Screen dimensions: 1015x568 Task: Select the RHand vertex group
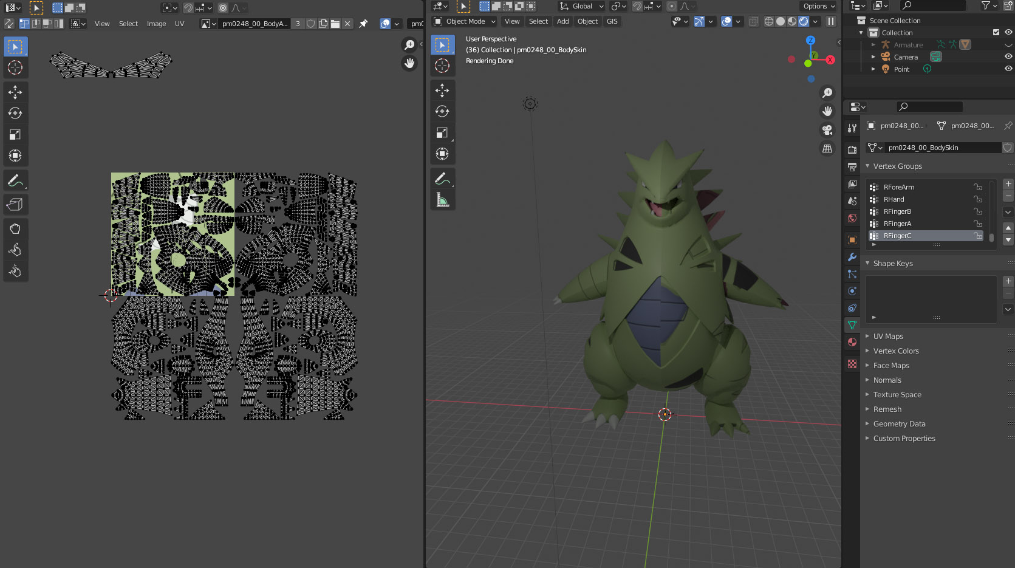(926, 199)
